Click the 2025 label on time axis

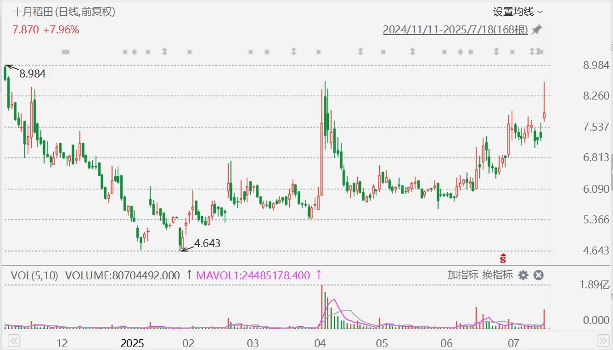(132, 343)
